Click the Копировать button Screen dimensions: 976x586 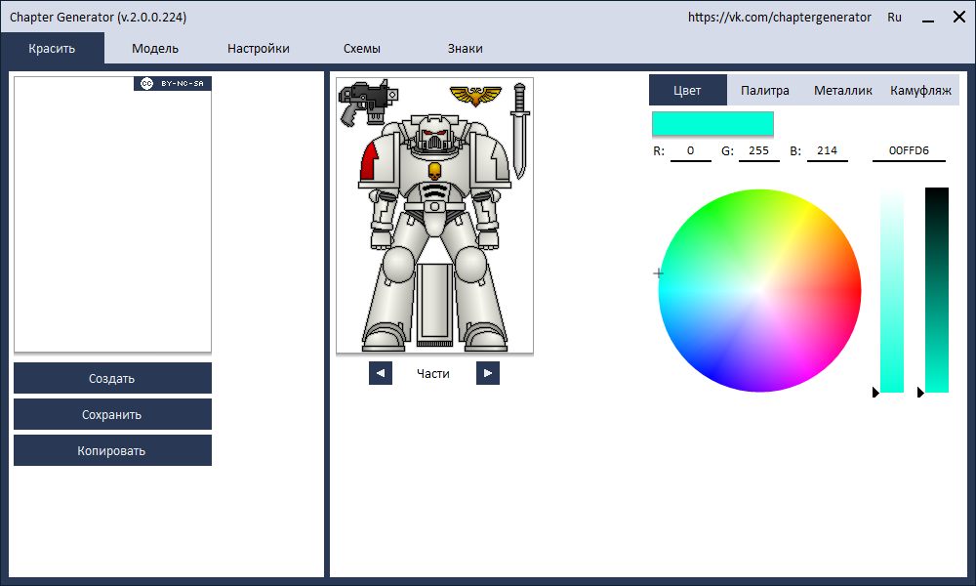(112, 450)
